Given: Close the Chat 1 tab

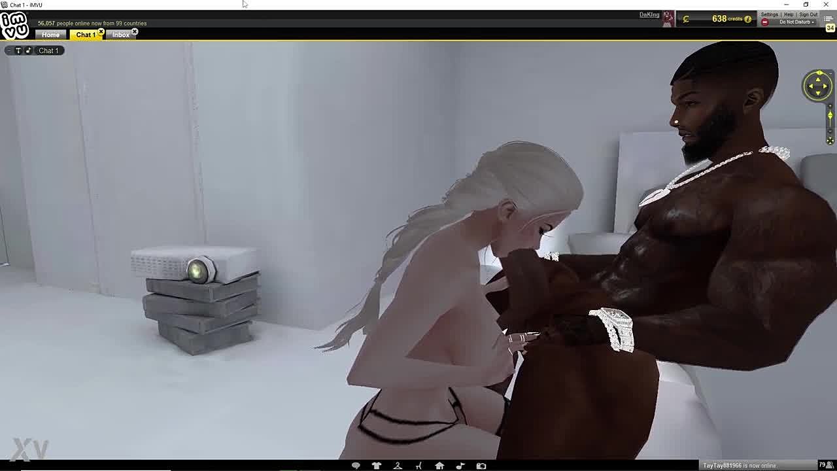Looking at the screenshot, I should point(101,31).
